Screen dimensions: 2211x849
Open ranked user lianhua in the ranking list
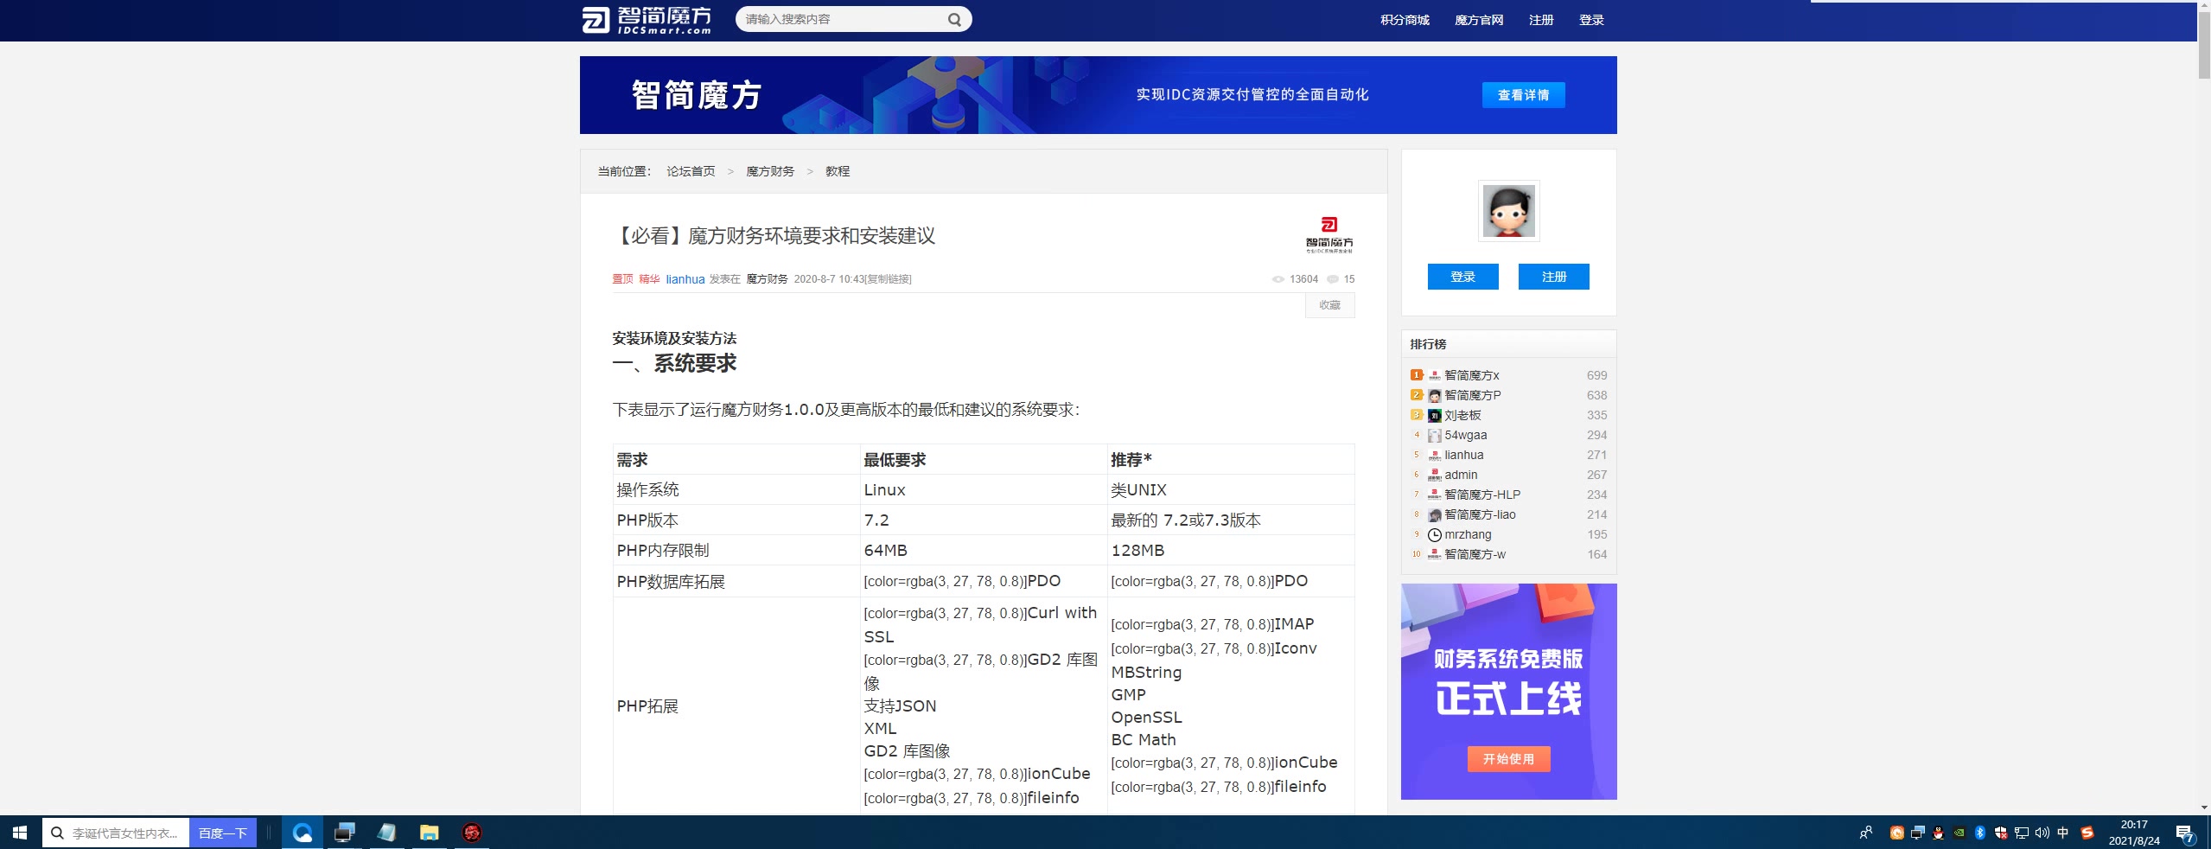(x=1463, y=455)
